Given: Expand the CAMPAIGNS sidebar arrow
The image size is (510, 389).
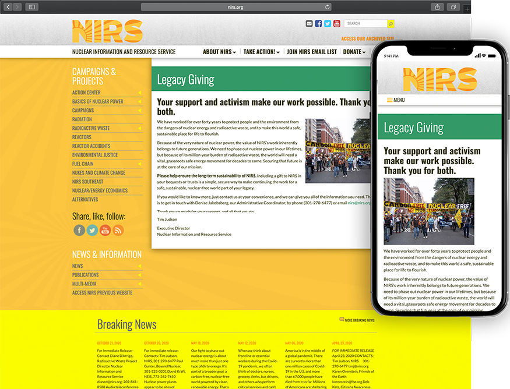Looking at the screenshot, I should 139,111.
